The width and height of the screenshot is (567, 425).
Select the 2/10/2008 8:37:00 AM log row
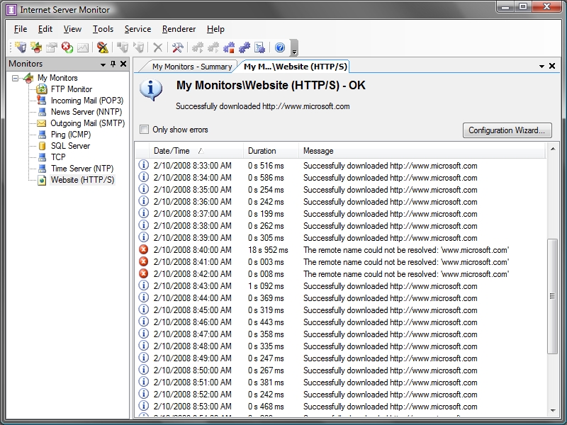click(x=342, y=214)
